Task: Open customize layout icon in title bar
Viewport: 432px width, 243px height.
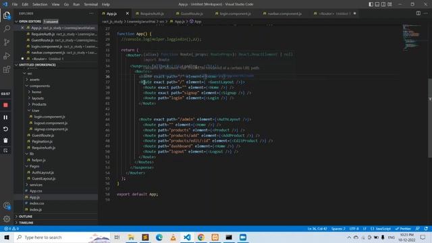Action: (389, 4)
